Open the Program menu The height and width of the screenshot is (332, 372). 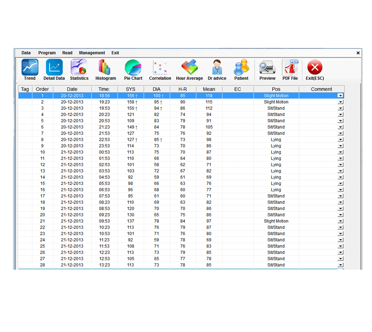coord(47,53)
